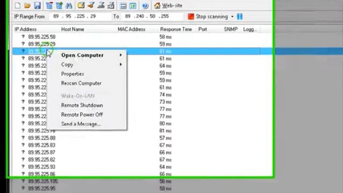Sort by the IP Address column header

coord(25,29)
